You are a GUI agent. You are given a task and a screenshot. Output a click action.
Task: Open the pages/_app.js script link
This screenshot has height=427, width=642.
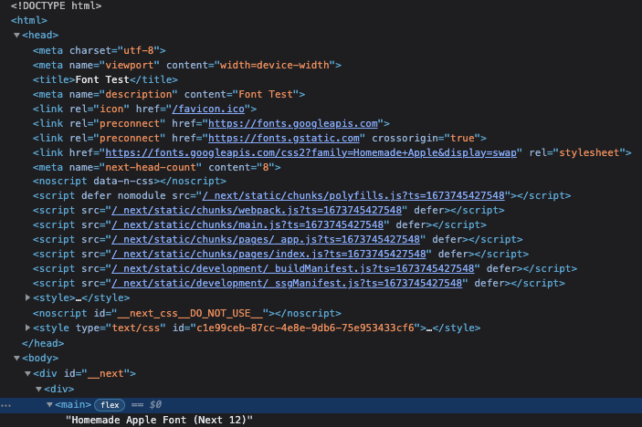[266, 239]
